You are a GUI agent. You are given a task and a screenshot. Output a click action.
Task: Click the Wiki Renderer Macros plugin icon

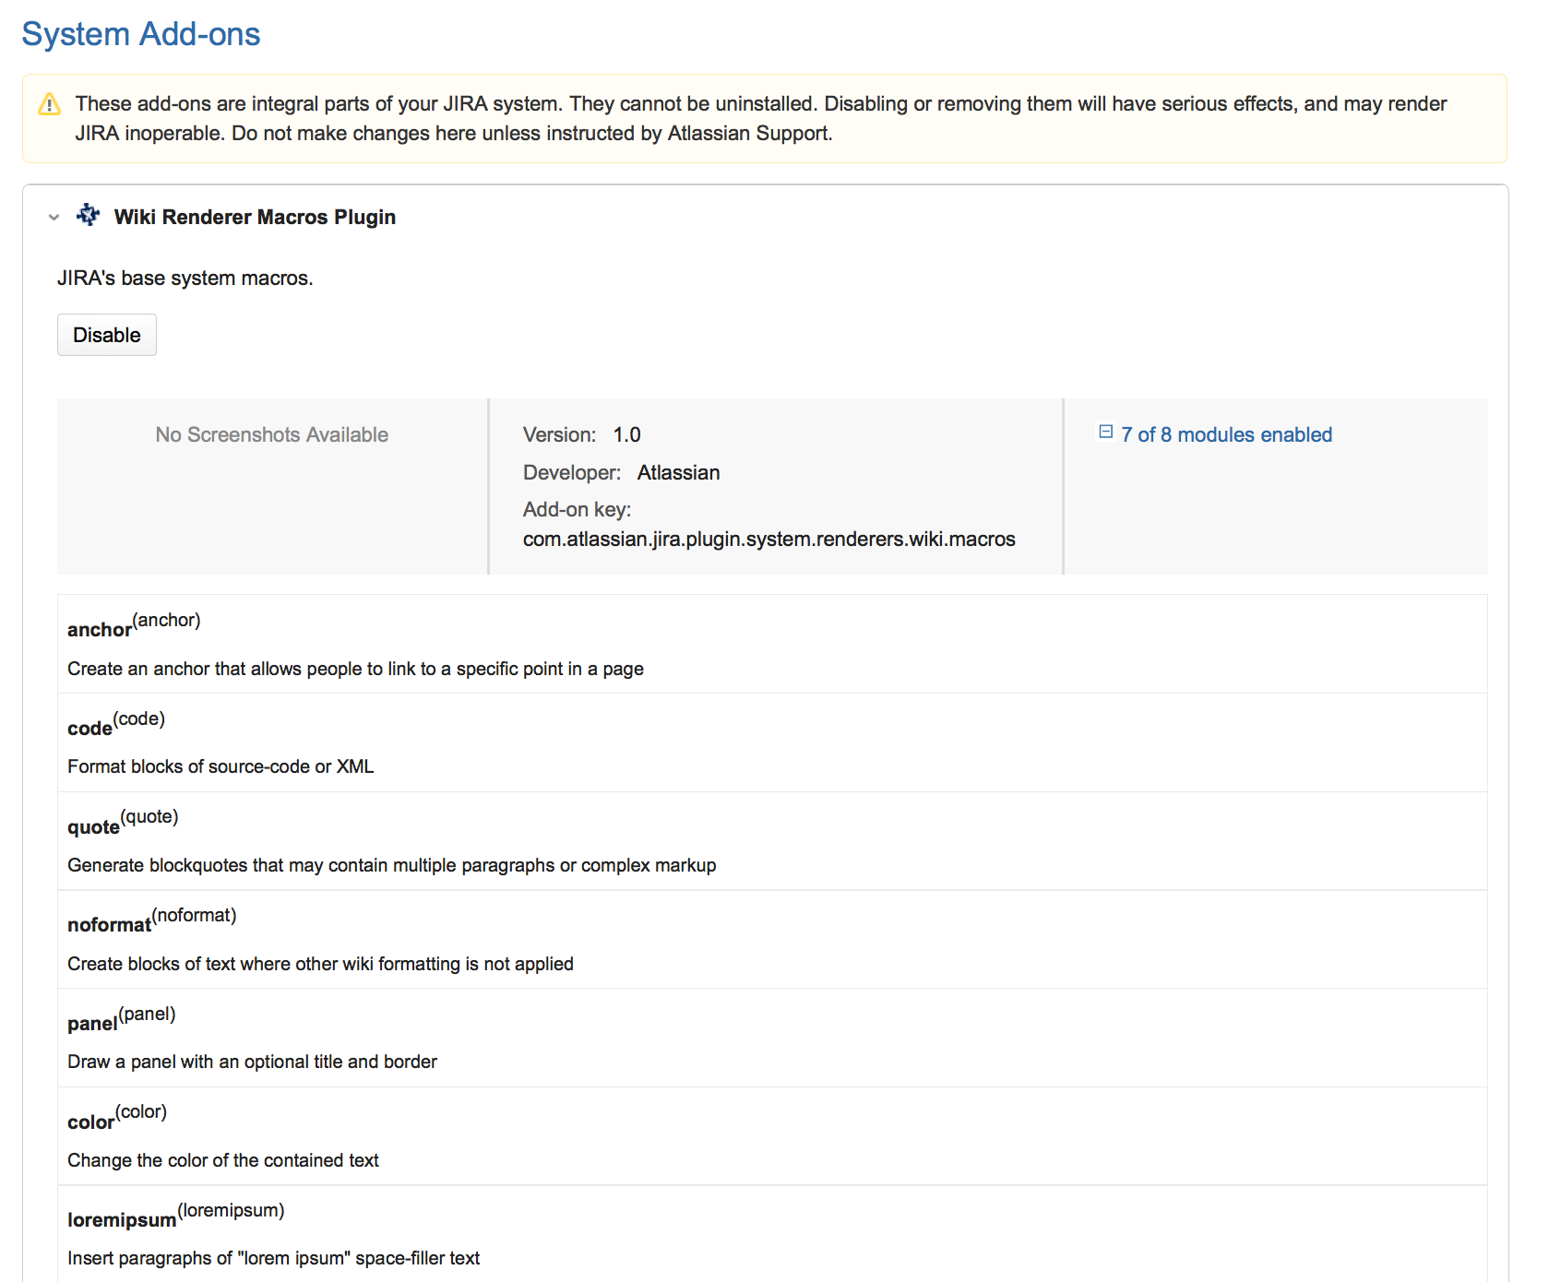[88, 216]
